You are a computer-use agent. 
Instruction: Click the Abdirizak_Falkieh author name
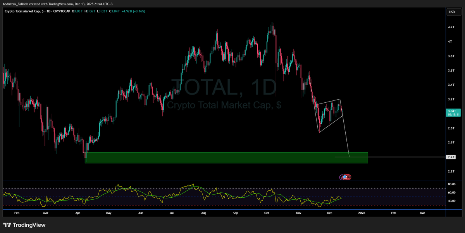15,3
